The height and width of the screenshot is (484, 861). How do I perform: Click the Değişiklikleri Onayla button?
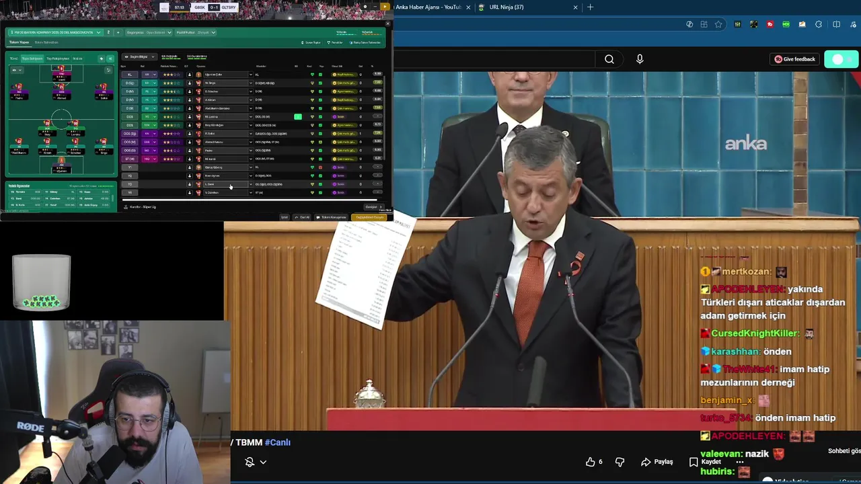click(x=369, y=217)
